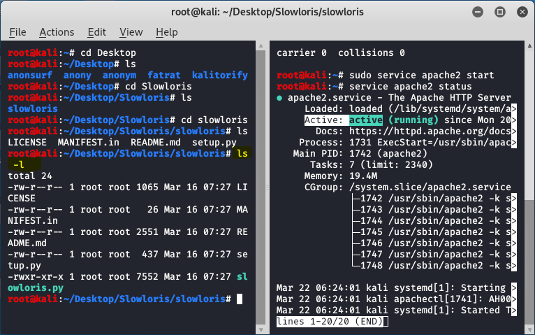Viewport: 535px width, 335px height.
Task: Open the Help menu
Action: (x=167, y=32)
